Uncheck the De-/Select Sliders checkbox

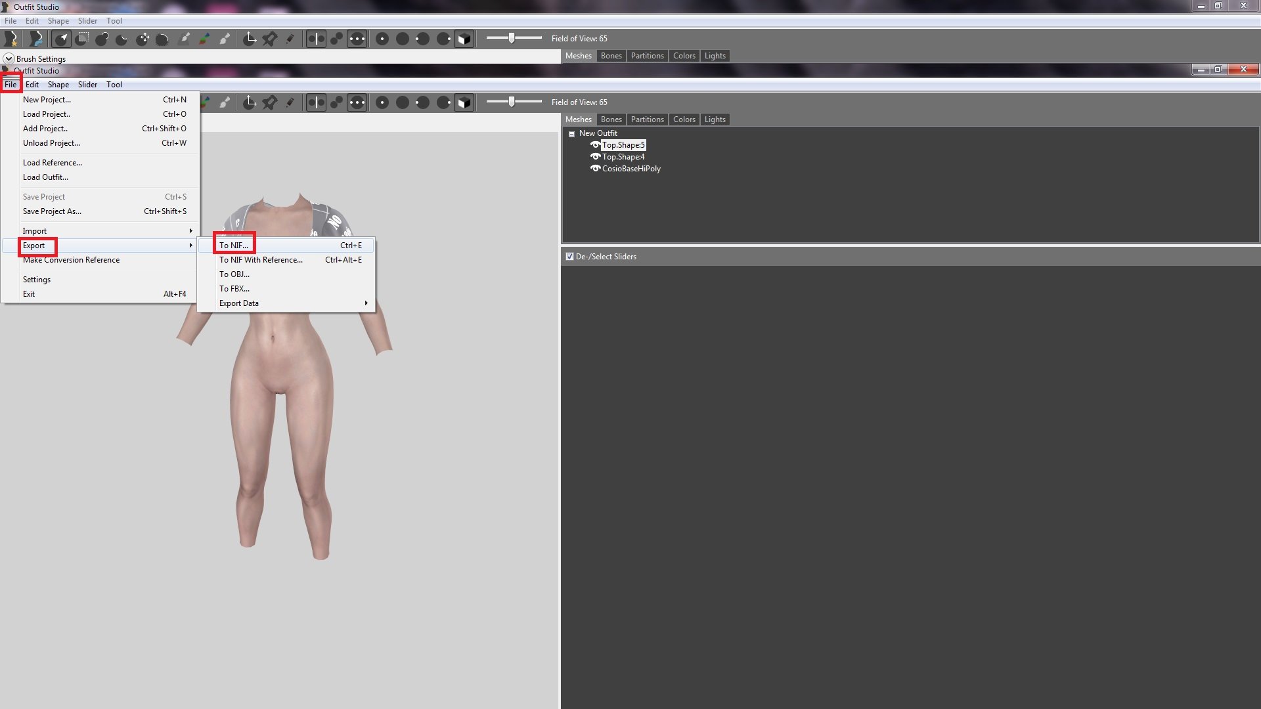click(x=569, y=257)
